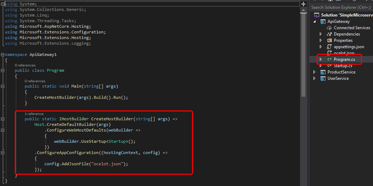Expand the ProductService project node
This screenshot has height=186, width=373.
pos(315,72)
